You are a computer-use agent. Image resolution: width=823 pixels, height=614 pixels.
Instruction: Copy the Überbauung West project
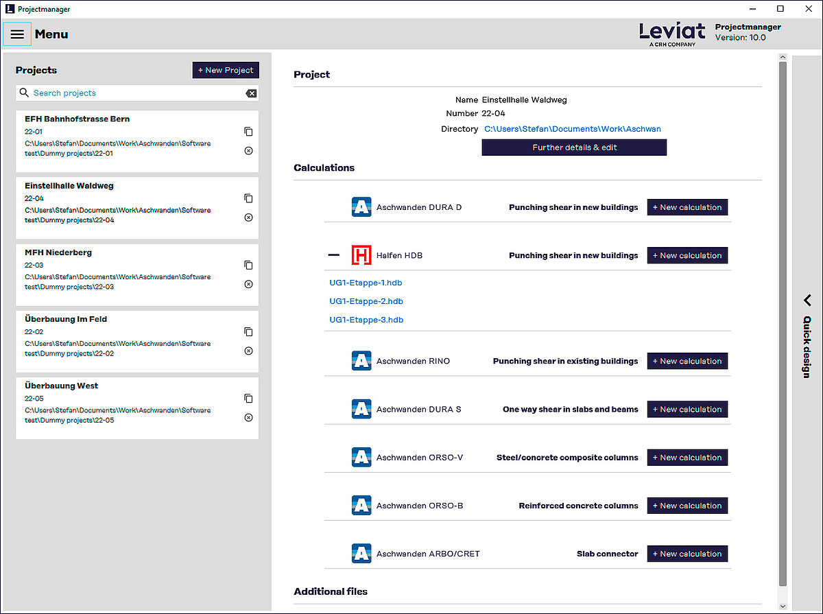click(x=248, y=399)
